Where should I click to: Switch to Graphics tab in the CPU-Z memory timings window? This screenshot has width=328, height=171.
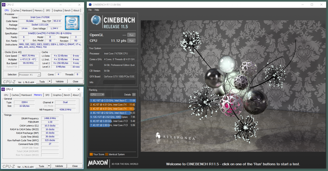[x=57, y=95]
